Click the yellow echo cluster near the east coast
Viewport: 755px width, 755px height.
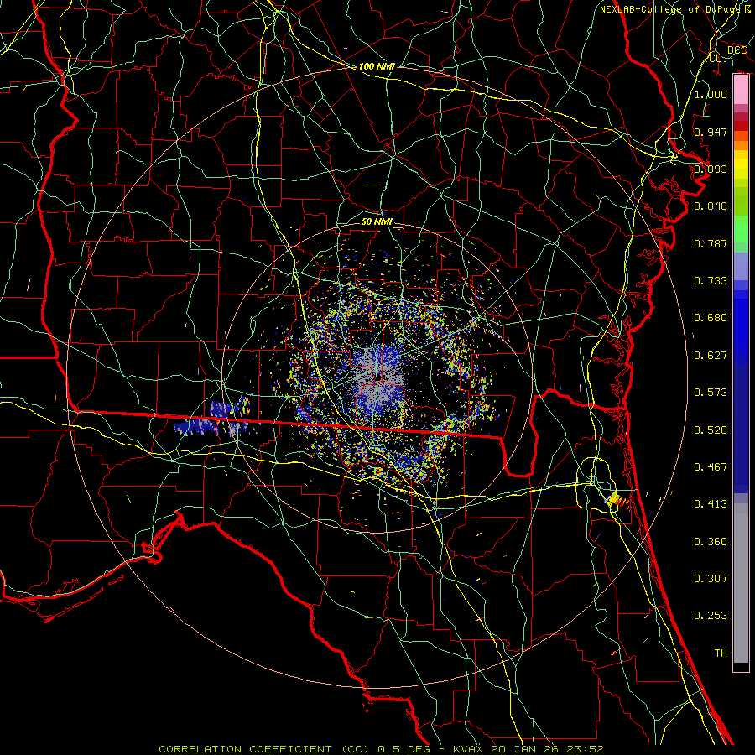pos(613,499)
